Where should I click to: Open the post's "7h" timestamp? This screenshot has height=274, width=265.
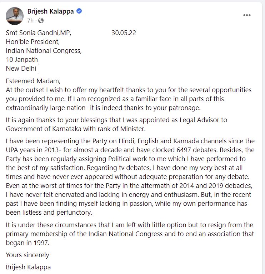pyautogui.click(x=30, y=20)
